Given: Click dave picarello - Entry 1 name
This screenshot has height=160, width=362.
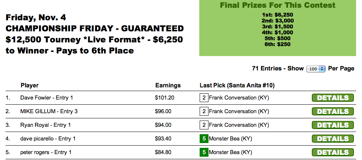Looking at the screenshot, I should 48,139.
